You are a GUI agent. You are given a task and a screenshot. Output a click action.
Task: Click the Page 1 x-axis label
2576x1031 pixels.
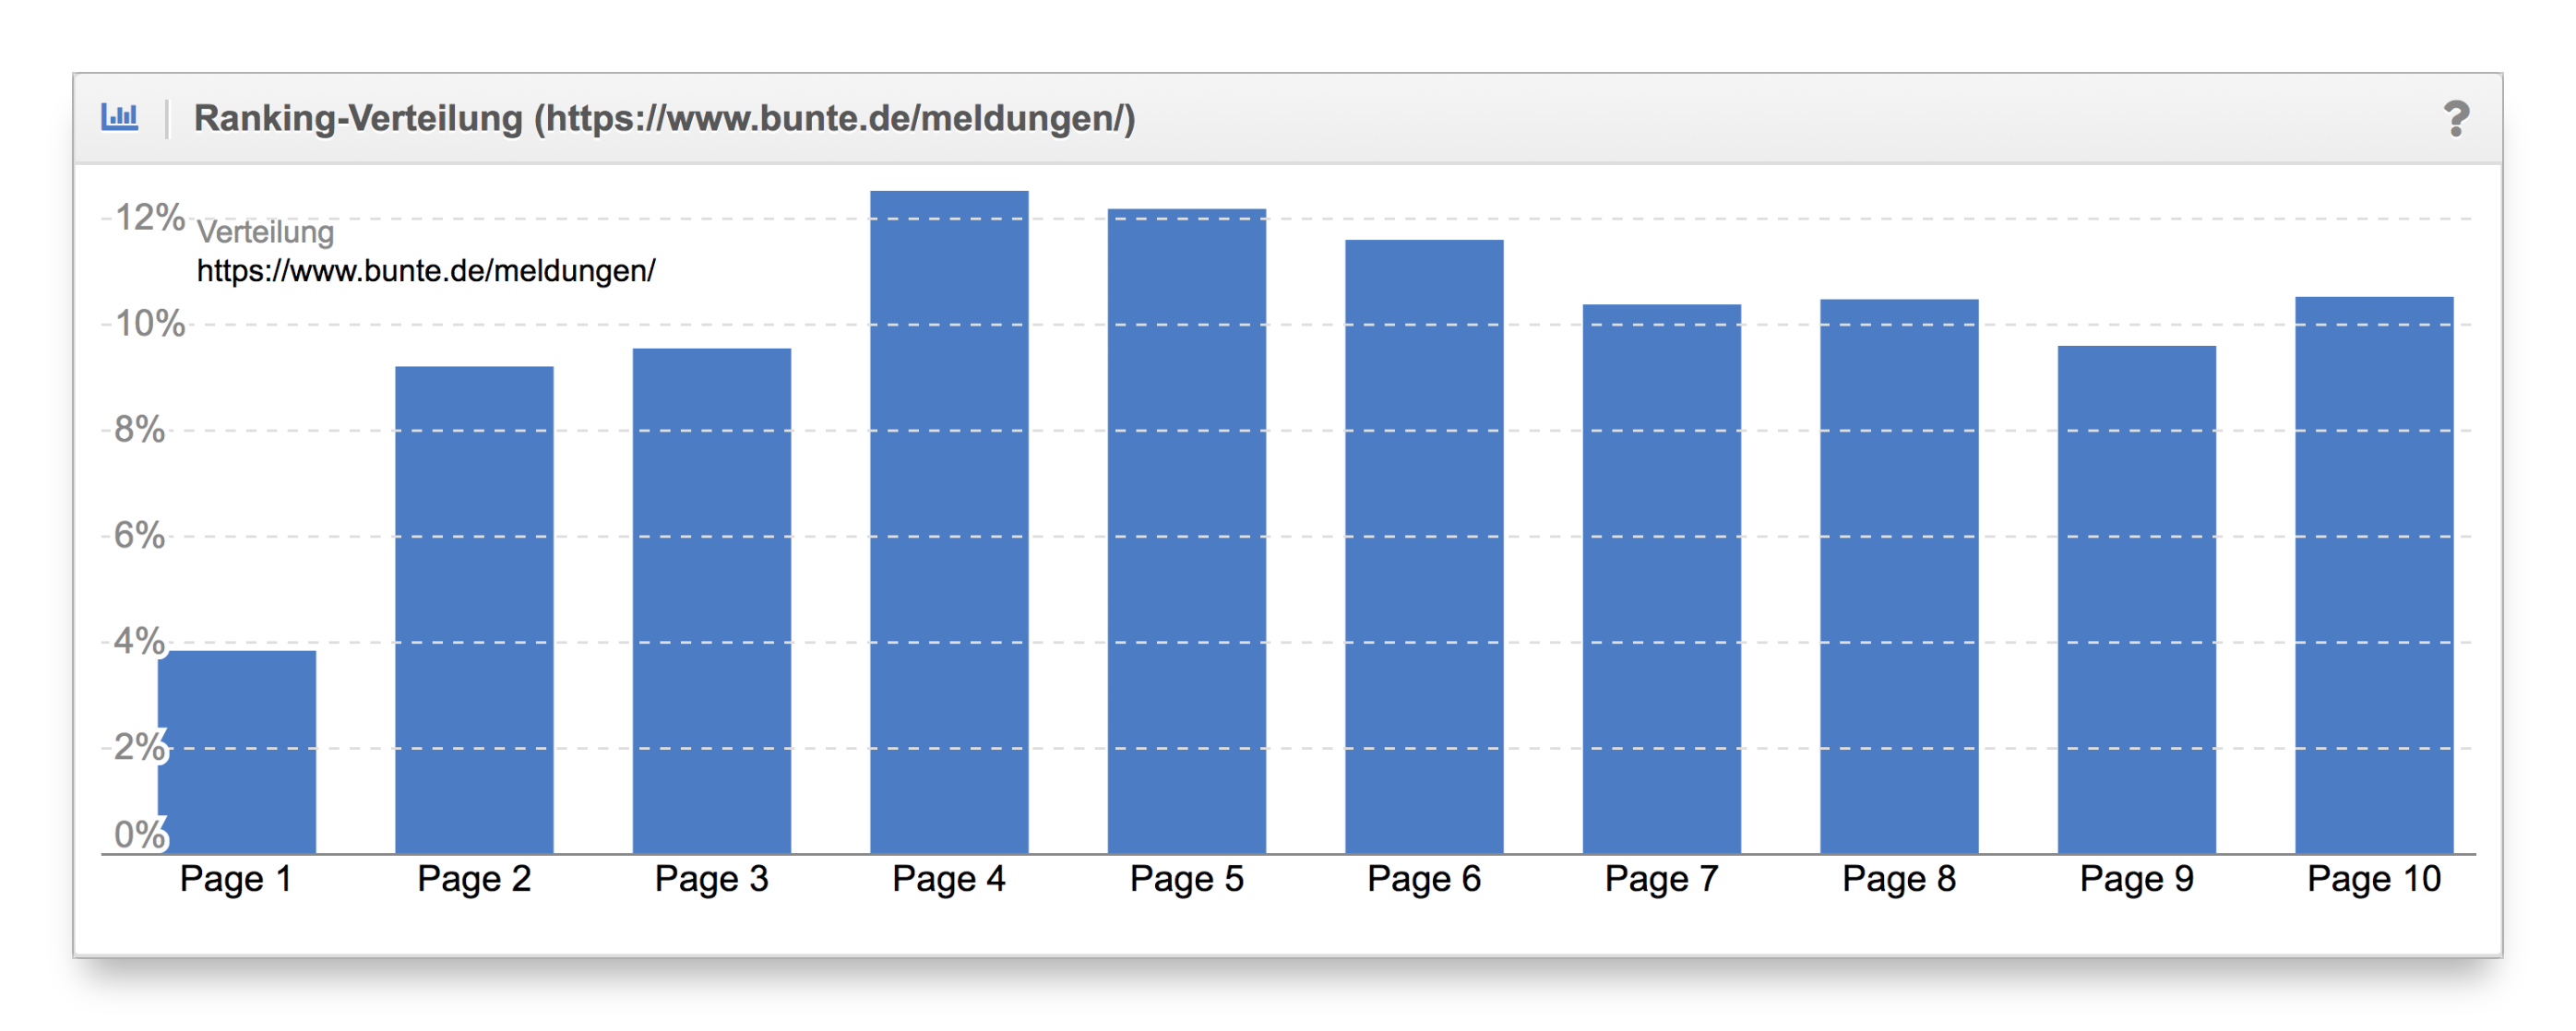(x=236, y=879)
